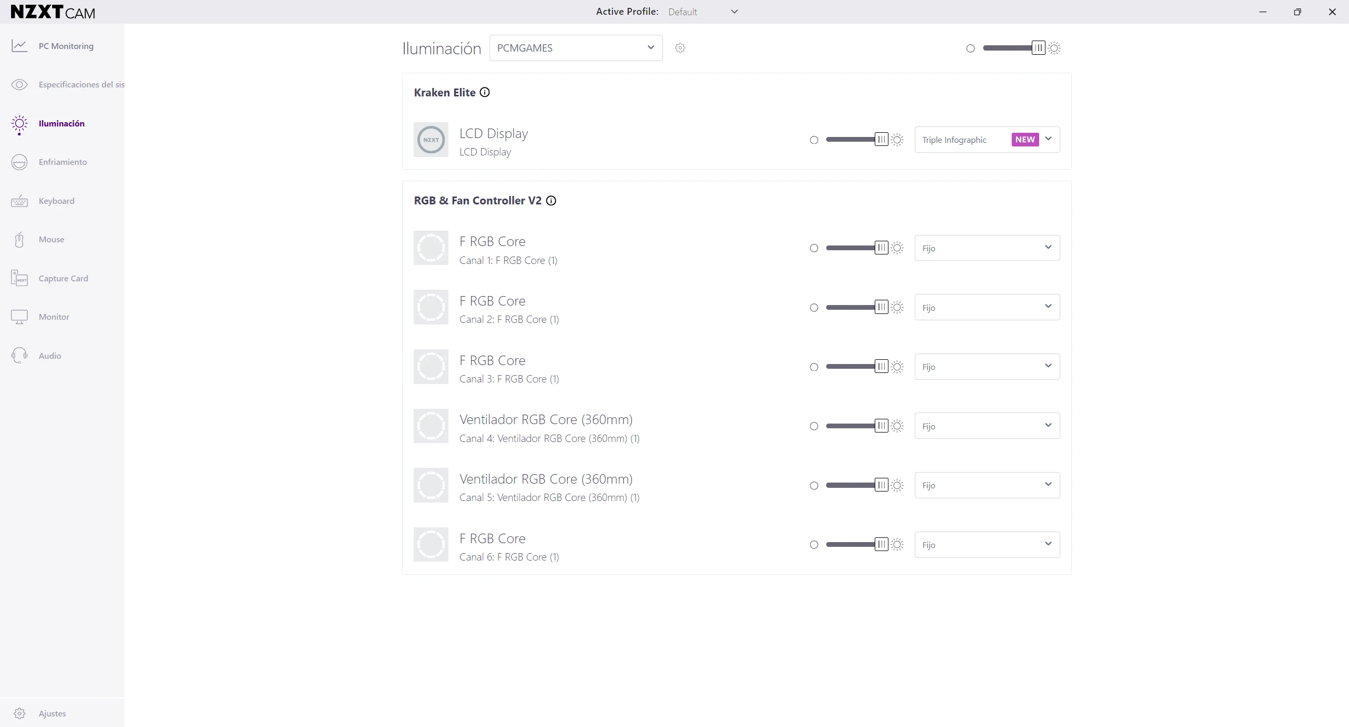
Task: Click the fan ring icon for Canal 4
Action: 431,426
